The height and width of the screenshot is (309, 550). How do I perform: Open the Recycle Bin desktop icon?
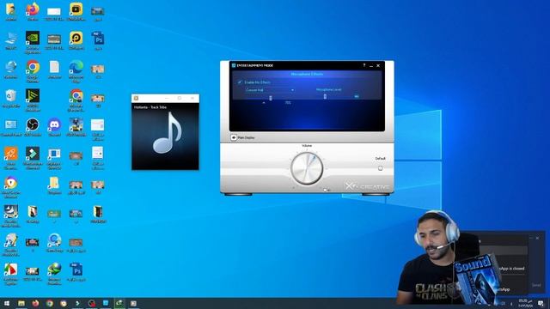10,98
